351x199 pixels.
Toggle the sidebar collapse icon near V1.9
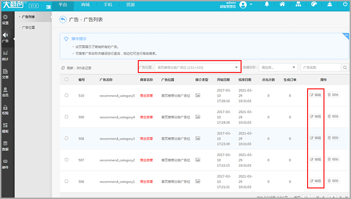[x=48, y=7]
